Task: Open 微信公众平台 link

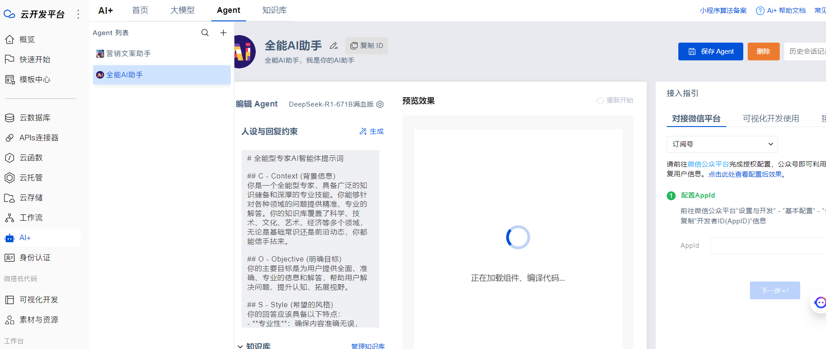Action: (708, 164)
